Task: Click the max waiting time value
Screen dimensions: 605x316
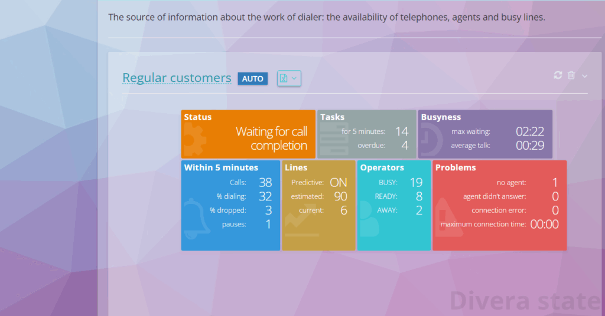Action: click(x=529, y=131)
